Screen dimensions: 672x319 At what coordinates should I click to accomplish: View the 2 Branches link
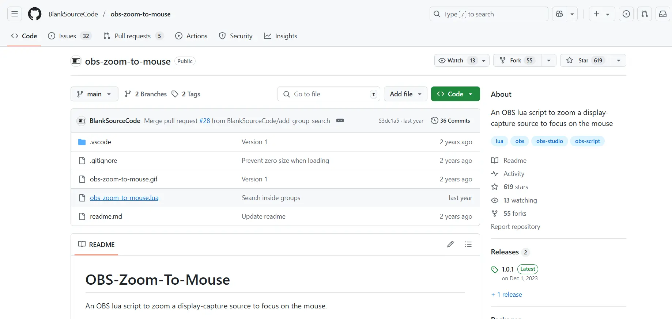[x=146, y=94]
